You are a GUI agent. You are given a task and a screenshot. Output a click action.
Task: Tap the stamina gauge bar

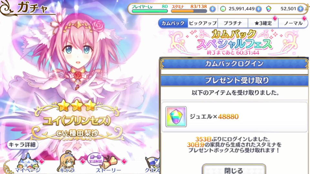tap(189, 11)
